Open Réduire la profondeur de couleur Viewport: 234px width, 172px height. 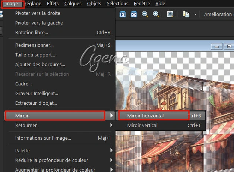click(60, 160)
